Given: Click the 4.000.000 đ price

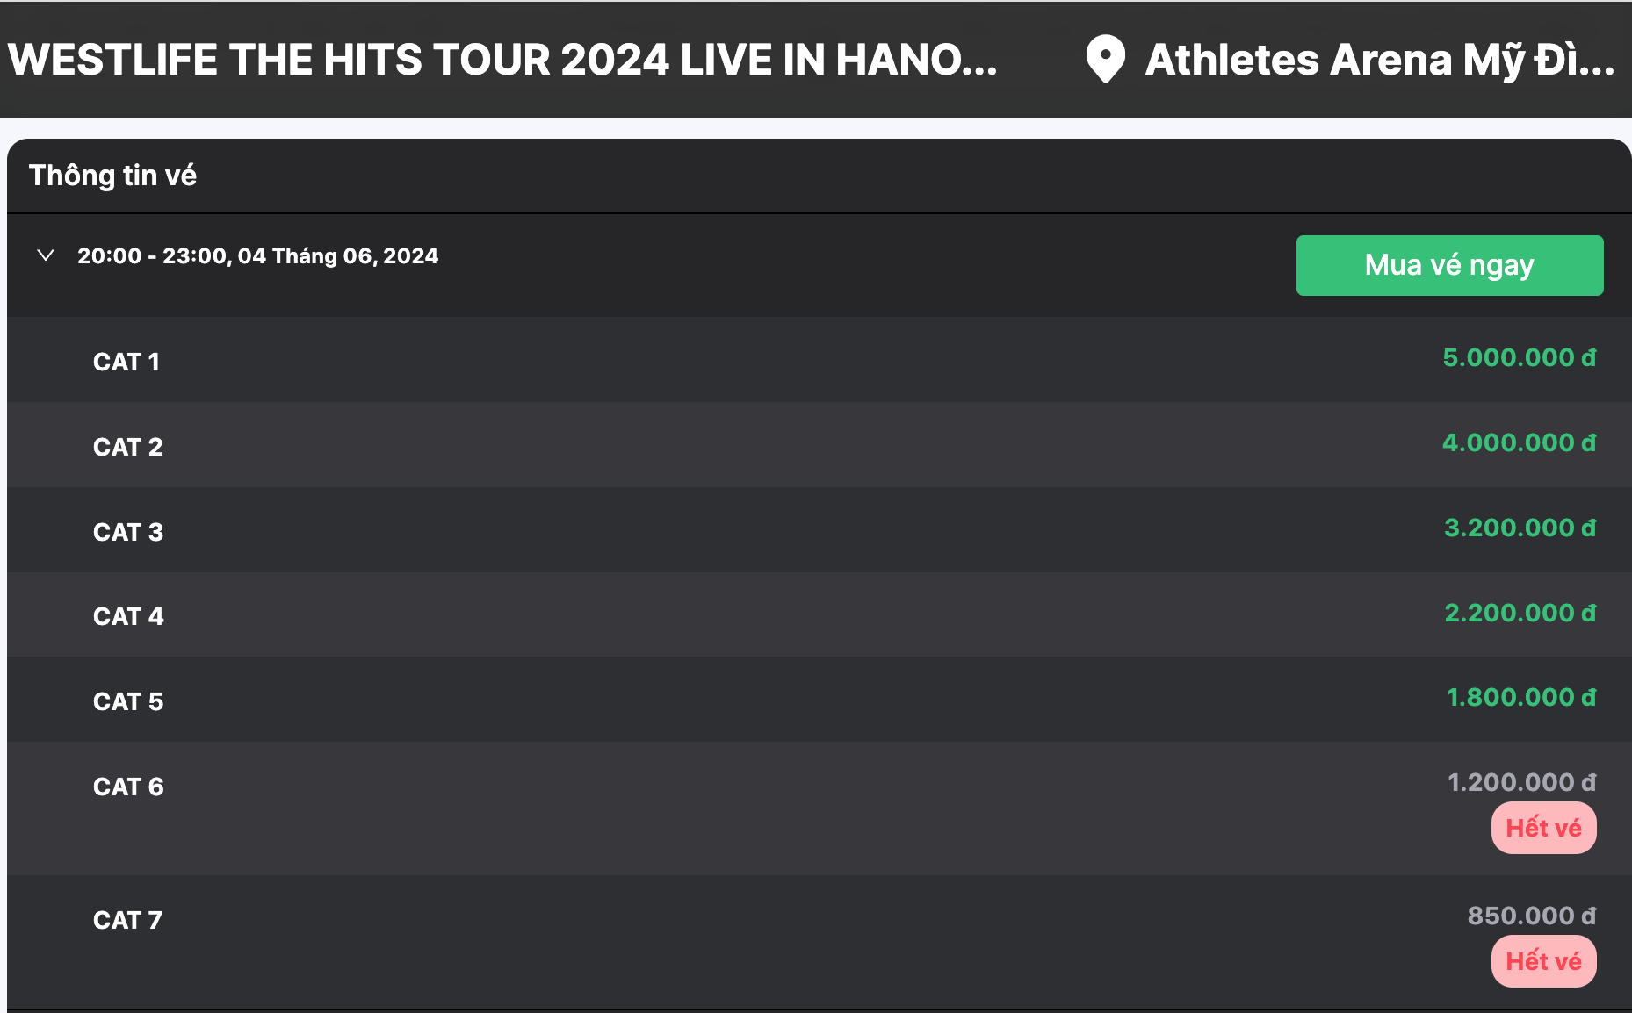Looking at the screenshot, I should (x=1520, y=442).
